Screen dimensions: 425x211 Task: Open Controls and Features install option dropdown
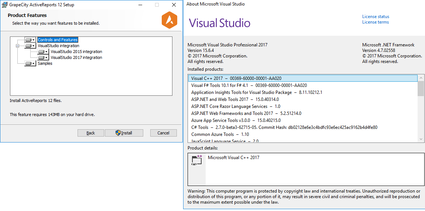30,40
